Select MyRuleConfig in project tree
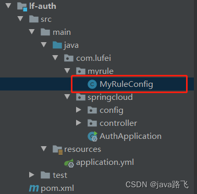 pos(126,84)
